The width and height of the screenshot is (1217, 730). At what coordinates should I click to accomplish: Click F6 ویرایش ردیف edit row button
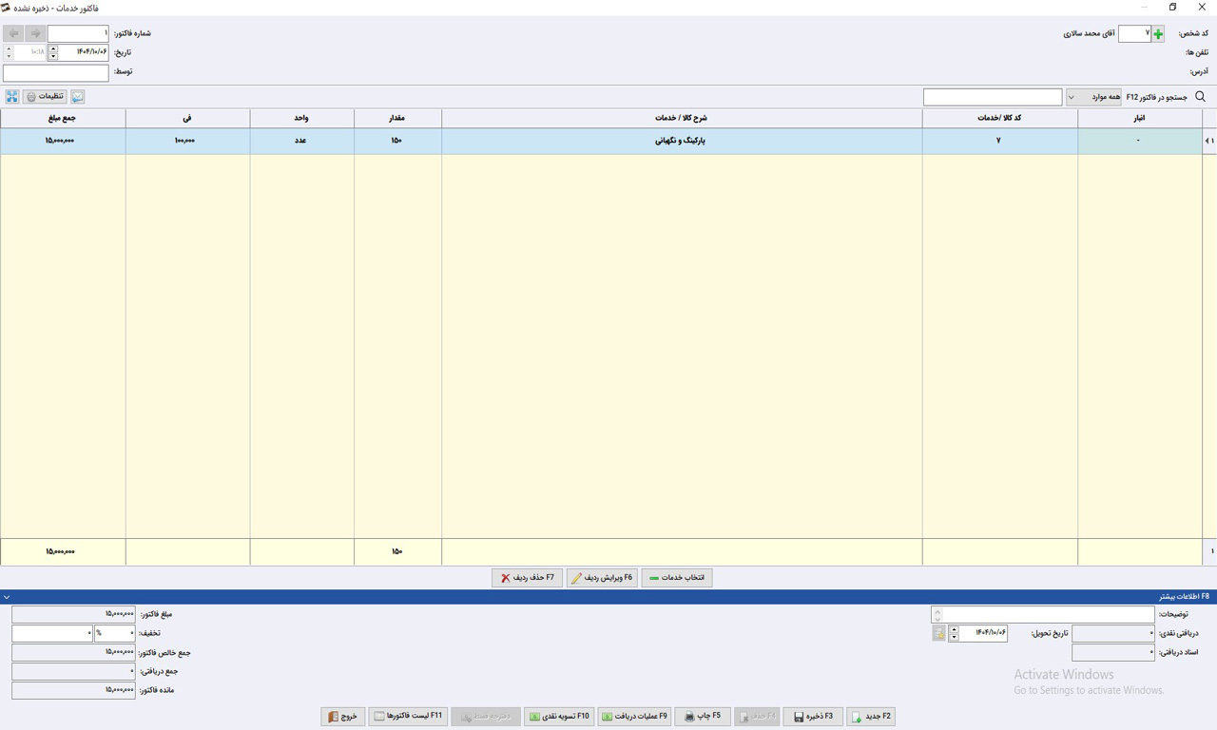pyautogui.click(x=602, y=578)
